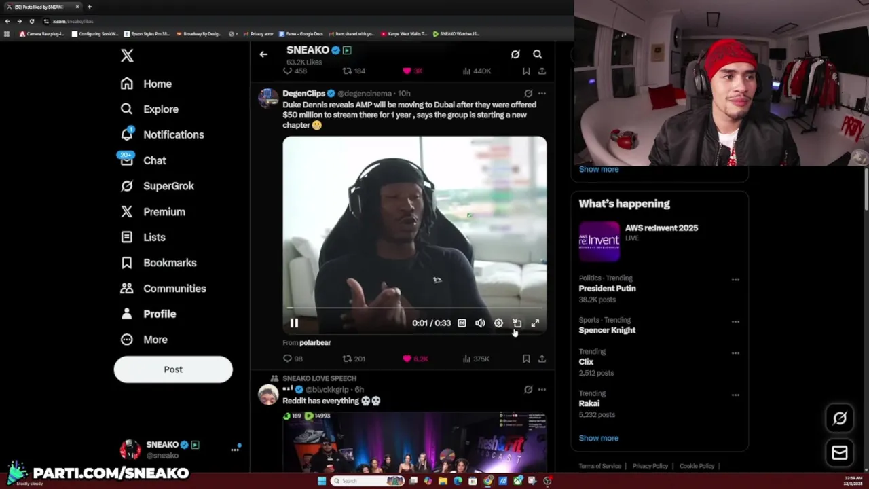Expand Show more under What's happening
869x489 pixels.
(598, 438)
